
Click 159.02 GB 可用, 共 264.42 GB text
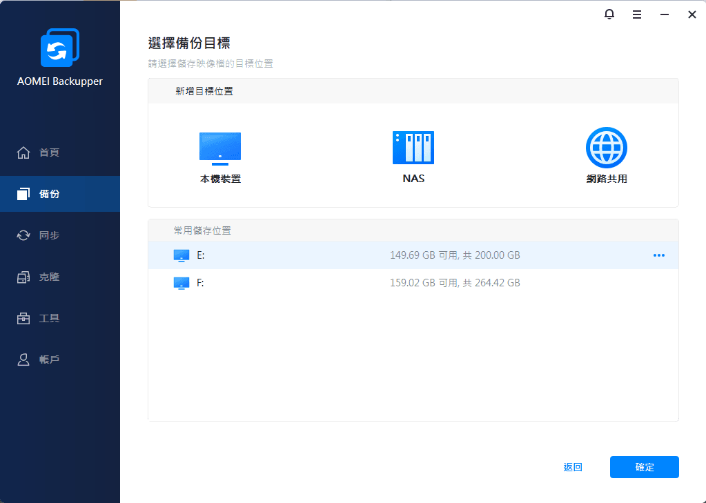pos(455,283)
